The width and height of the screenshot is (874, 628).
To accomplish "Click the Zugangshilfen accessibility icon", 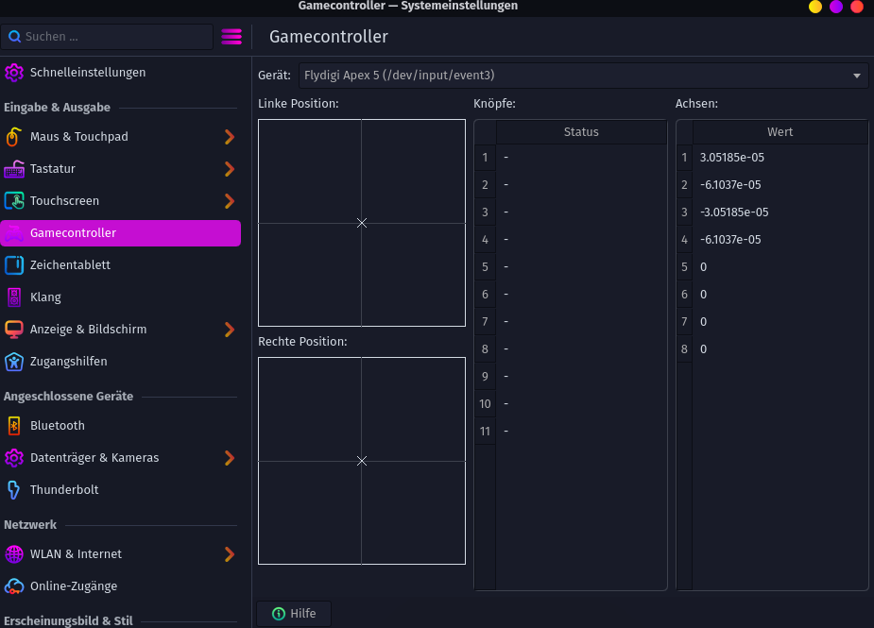I will pyautogui.click(x=13, y=362).
